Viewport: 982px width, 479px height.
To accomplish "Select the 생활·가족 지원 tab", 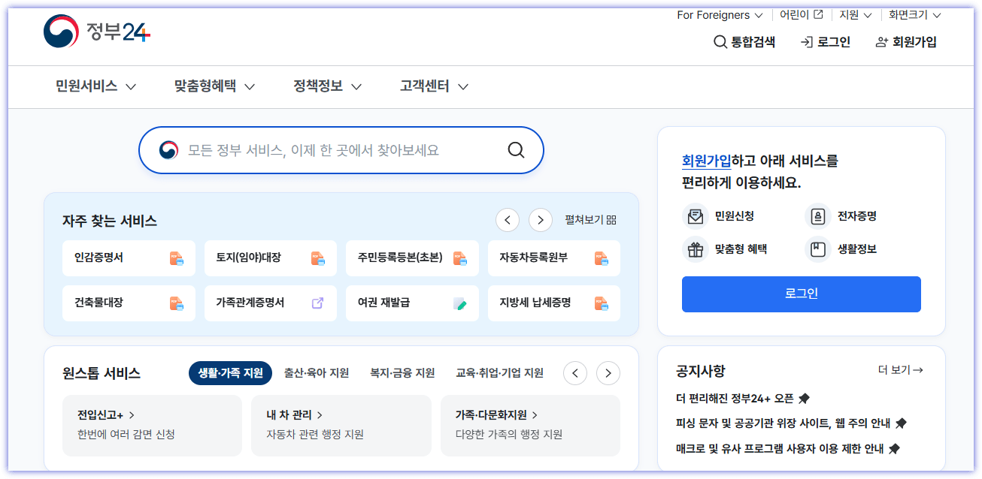I will (x=230, y=373).
